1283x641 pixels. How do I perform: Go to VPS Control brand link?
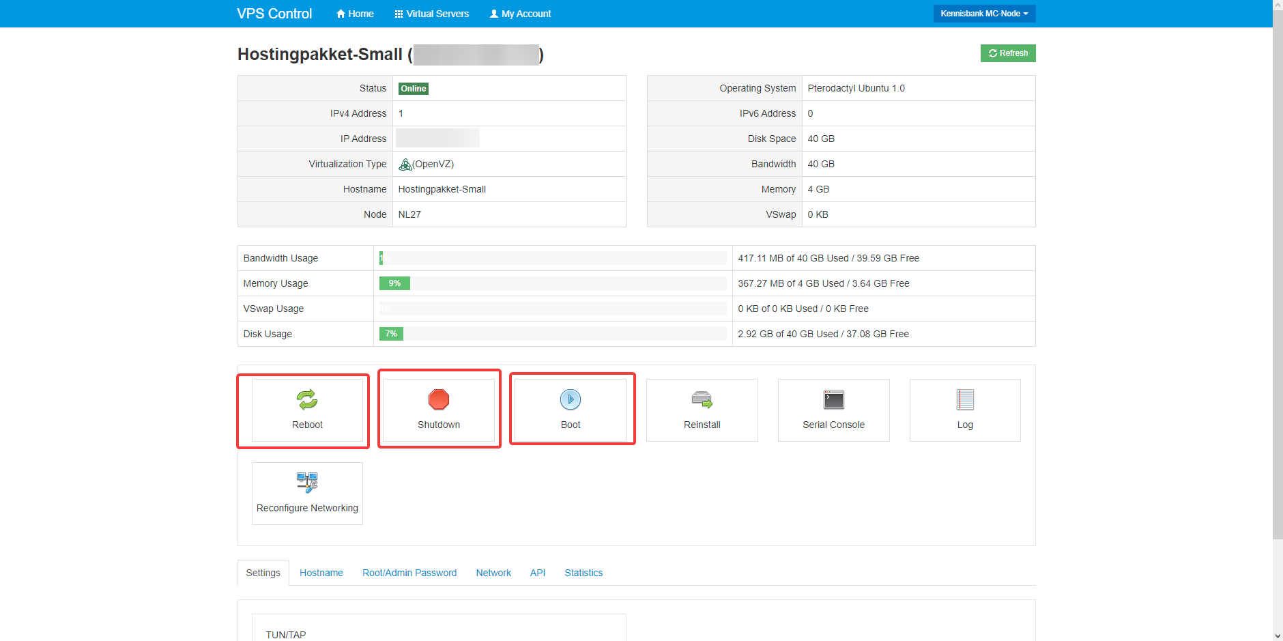274,14
